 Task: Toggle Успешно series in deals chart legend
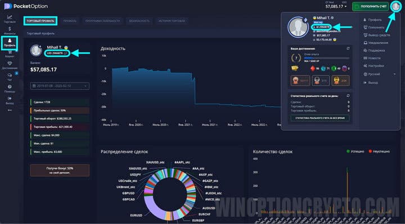pos(355,151)
